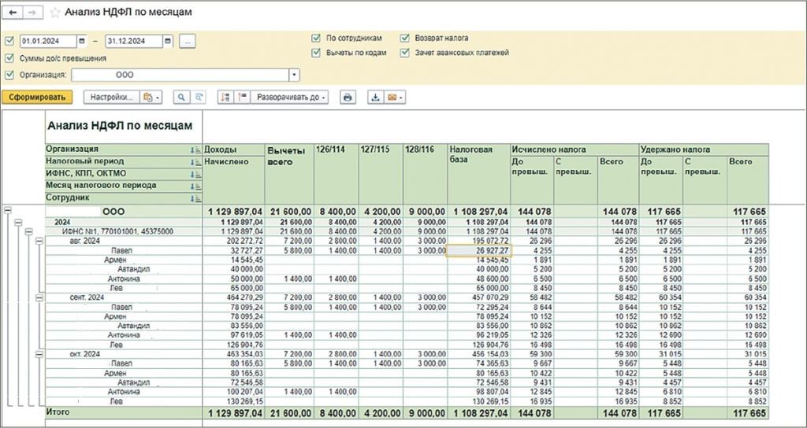807x428 pixels.
Task: Click the Итого row label
Action: point(58,412)
